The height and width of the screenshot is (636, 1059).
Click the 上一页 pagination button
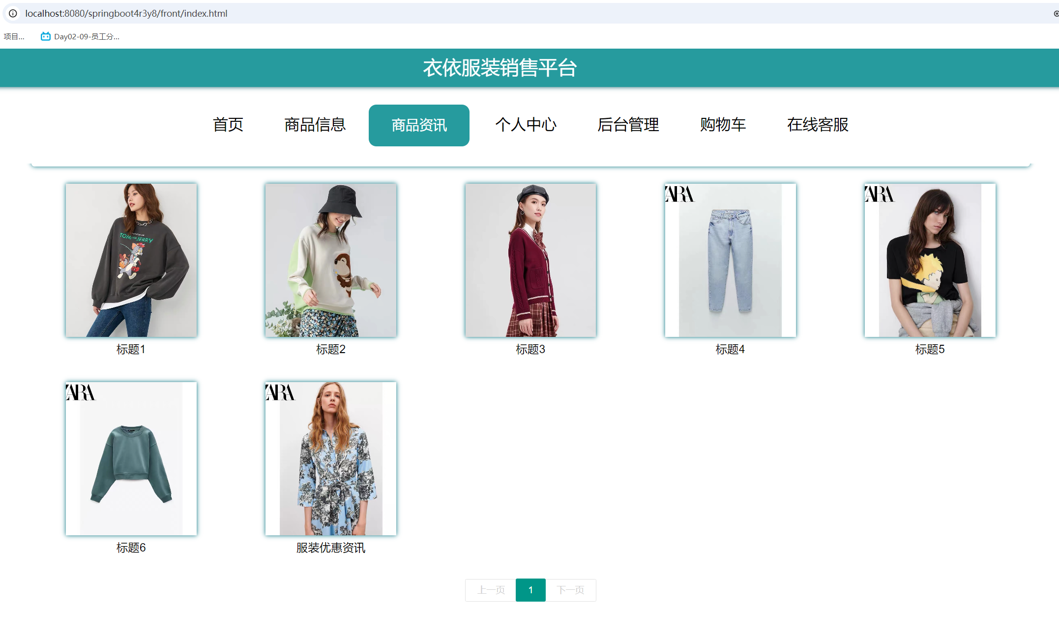[491, 590]
